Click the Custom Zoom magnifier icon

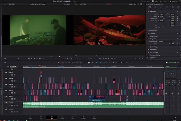pos(113,63)
